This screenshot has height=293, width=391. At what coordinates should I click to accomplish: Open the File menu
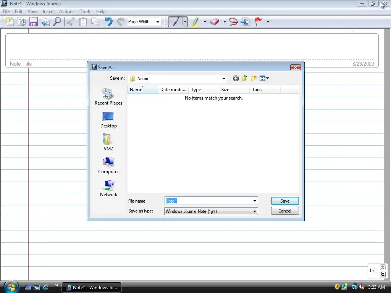pos(6,11)
